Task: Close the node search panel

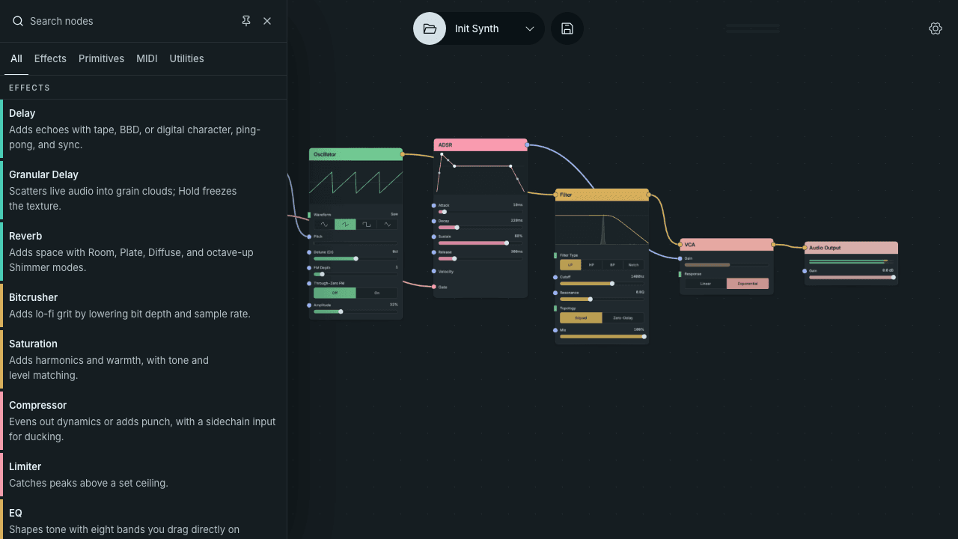Action: (267, 21)
